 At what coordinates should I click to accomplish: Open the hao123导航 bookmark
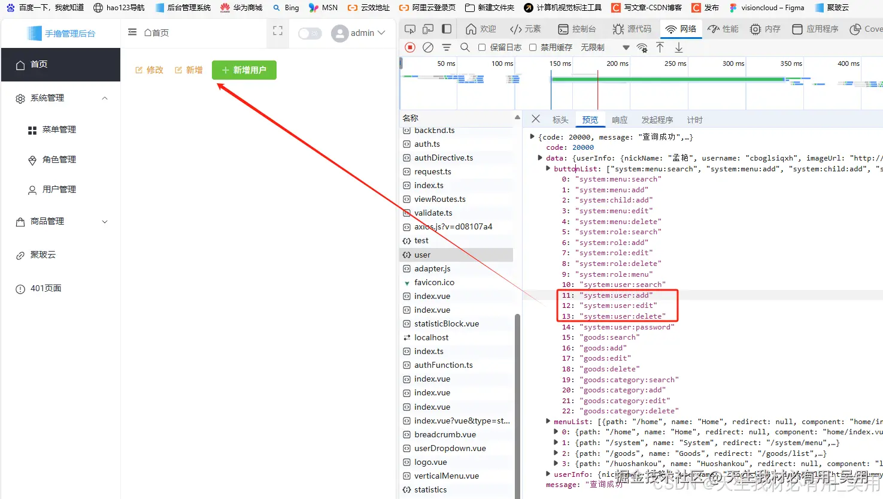(119, 8)
